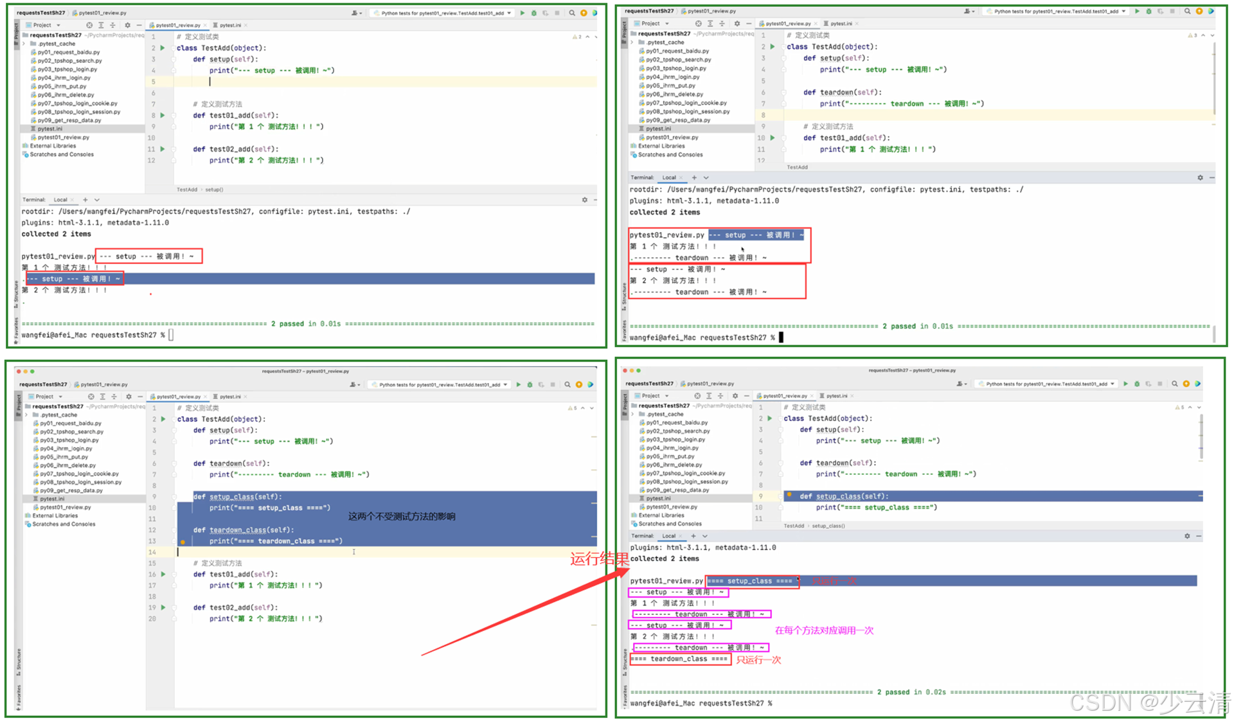Select the Local terminal tab in bottom-right window
The height and width of the screenshot is (723, 1234).
(x=668, y=536)
